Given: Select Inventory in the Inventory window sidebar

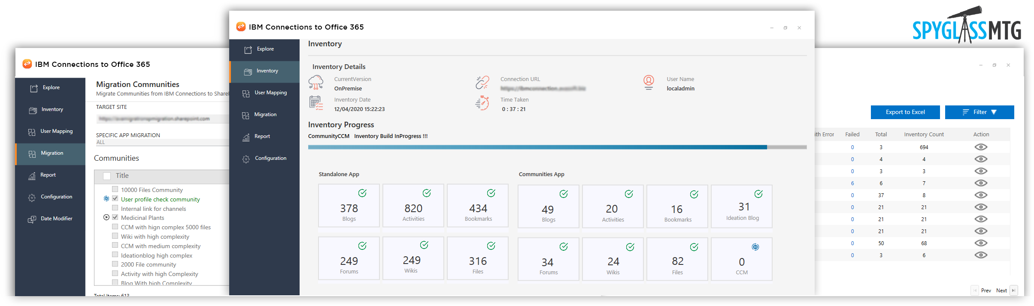Looking at the screenshot, I should coord(265,72).
